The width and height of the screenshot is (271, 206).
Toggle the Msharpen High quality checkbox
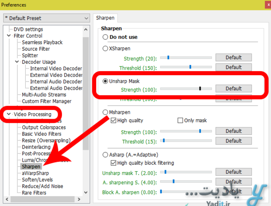113,120
